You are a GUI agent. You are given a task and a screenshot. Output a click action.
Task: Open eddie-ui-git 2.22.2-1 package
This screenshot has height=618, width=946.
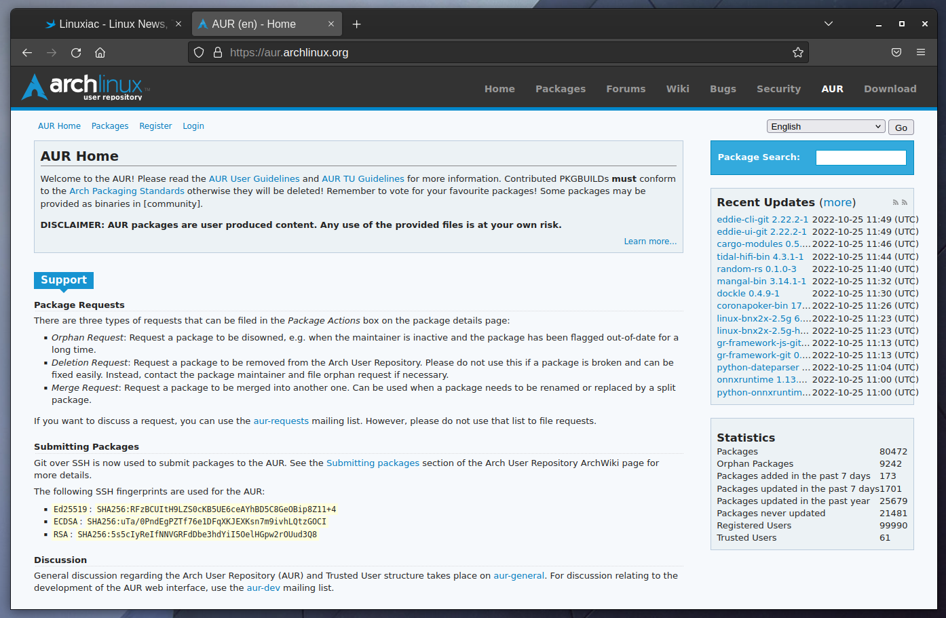click(761, 232)
